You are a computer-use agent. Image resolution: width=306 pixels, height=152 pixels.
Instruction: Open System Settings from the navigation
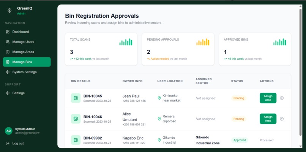pyautogui.click(x=27, y=72)
